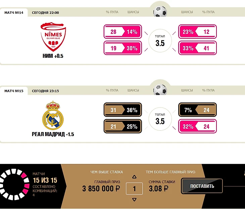
Task: Click the Real Madrid club crest
Action: [x=53, y=115]
